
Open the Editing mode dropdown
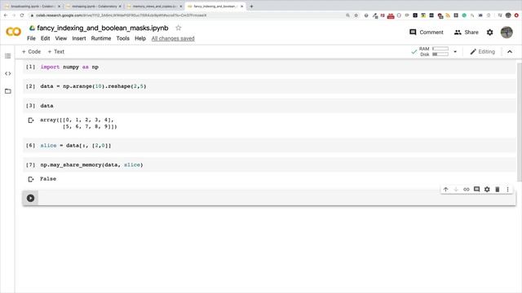pos(482,52)
